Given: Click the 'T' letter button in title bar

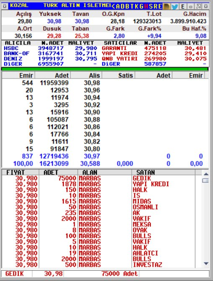Looking at the screenshot, I should (132, 7).
